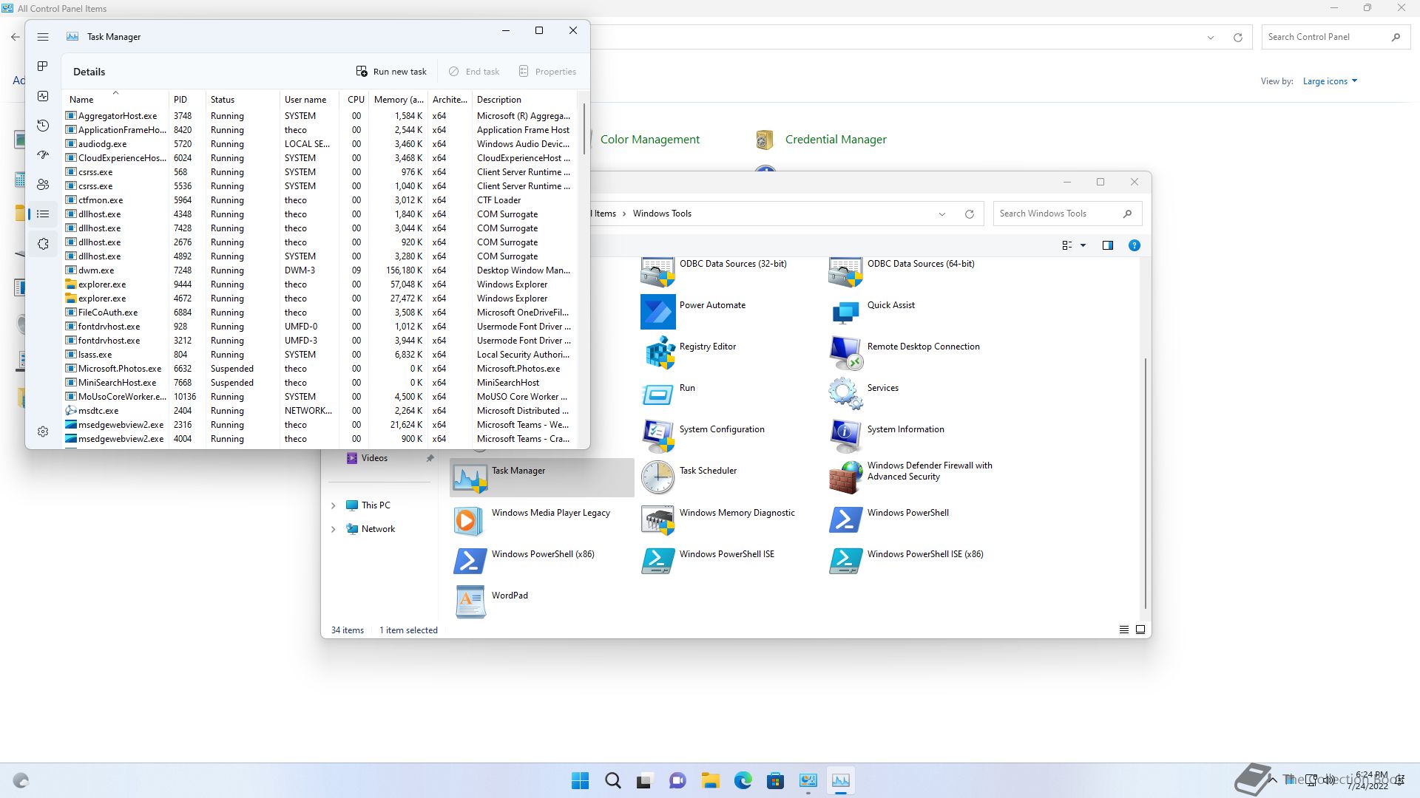Select dwm.exe process row
Viewport: 1420px width, 798px height.
pos(319,270)
